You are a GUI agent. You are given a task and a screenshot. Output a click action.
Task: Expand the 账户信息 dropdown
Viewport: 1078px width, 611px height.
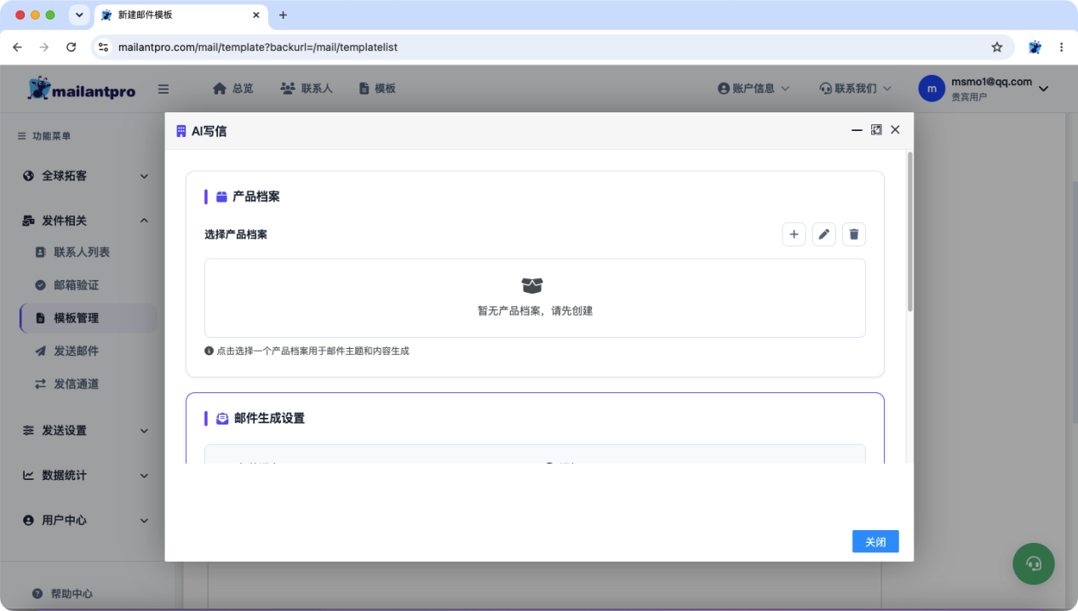754,89
